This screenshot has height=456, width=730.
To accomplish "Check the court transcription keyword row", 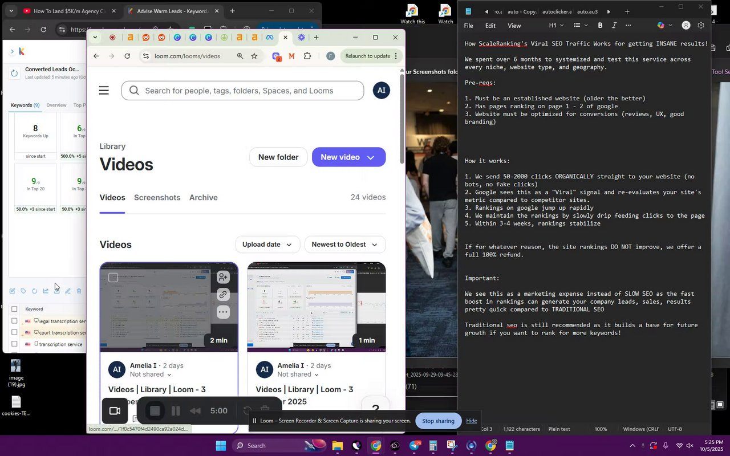I will coord(14,333).
